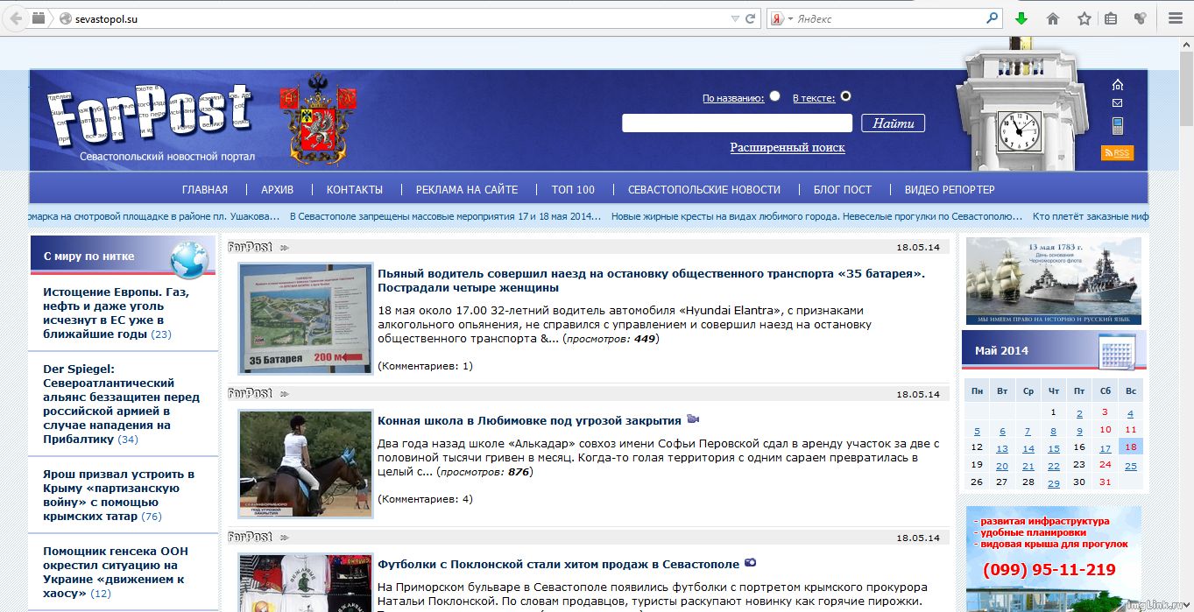Open СЕВАСТОПОЛЬСКИЕ НОВОСТИ menu item
The image size is (1194, 612).
pyautogui.click(x=704, y=189)
